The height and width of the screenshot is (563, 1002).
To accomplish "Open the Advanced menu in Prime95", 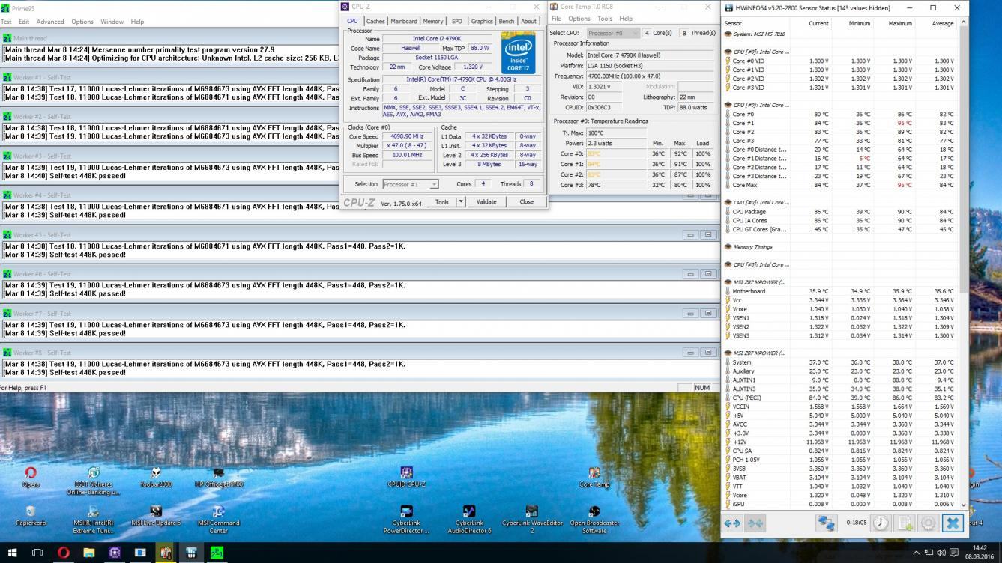I will pyautogui.click(x=50, y=22).
